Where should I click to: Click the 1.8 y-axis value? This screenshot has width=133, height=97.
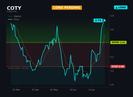coord(112,85)
